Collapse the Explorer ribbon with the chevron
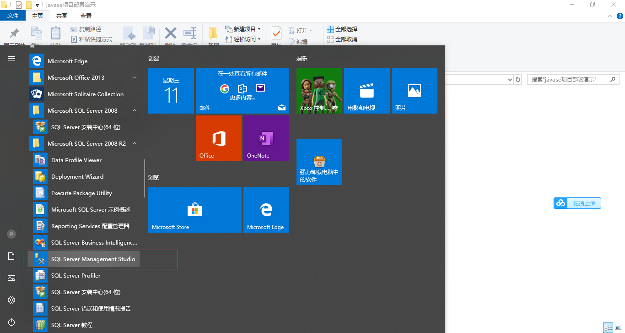Viewport: 625px width, 333px height. (x=609, y=16)
